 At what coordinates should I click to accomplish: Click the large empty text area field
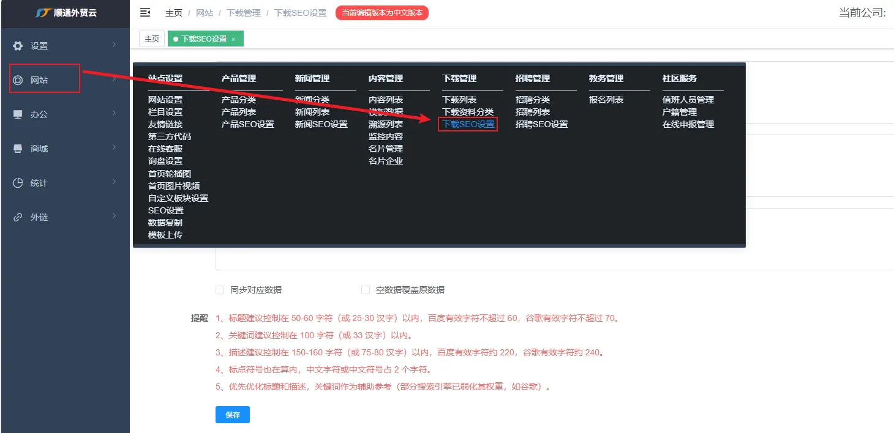point(551,257)
